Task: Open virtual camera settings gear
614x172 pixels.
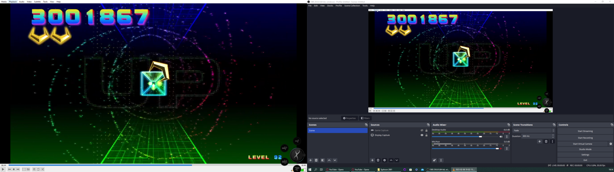Action: (611, 144)
